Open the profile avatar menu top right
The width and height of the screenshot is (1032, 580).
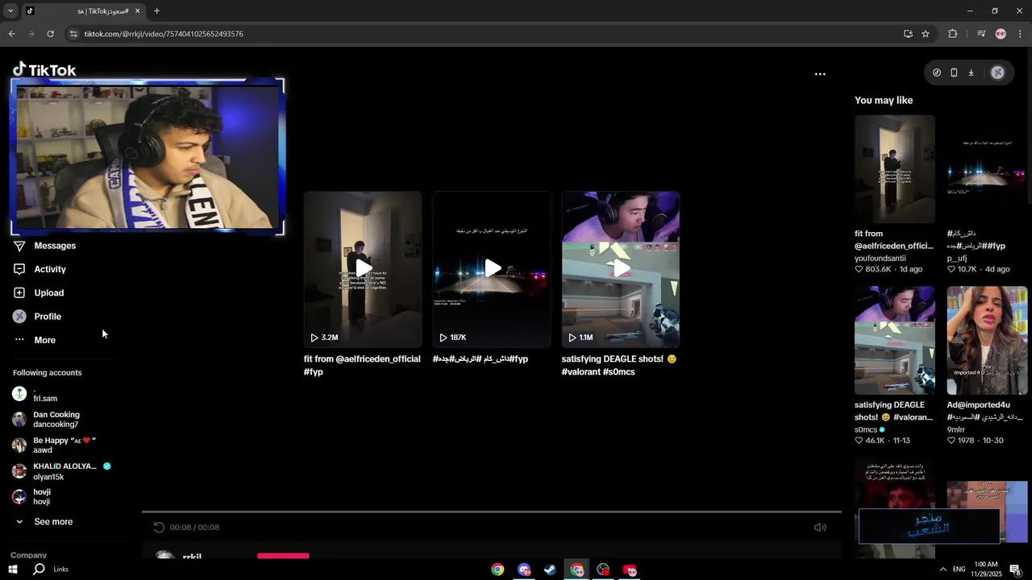pyautogui.click(x=997, y=72)
